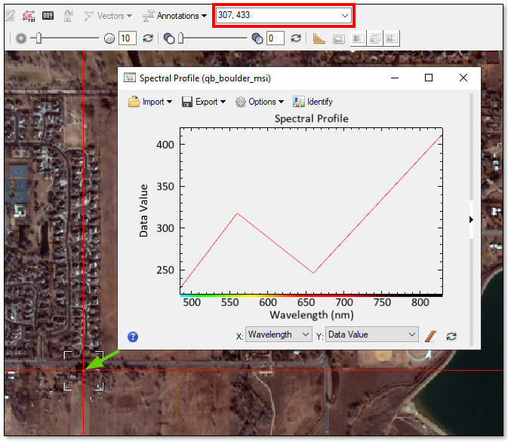Reset the second slider using its refresh icon
The width and height of the screenshot is (508, 443).
(x=296, y=38)
